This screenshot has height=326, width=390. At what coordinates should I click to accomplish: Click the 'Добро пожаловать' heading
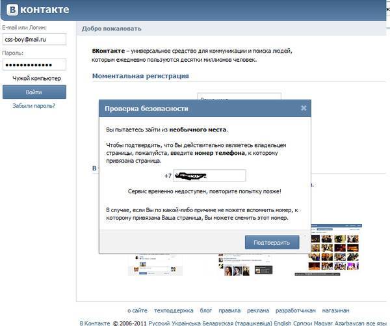[112, 29]
